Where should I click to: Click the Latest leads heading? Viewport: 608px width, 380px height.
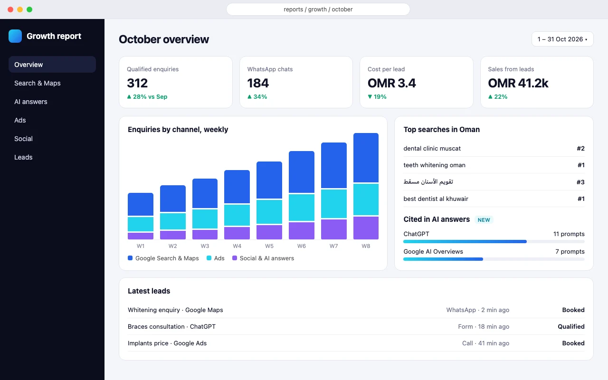[149, 291]
